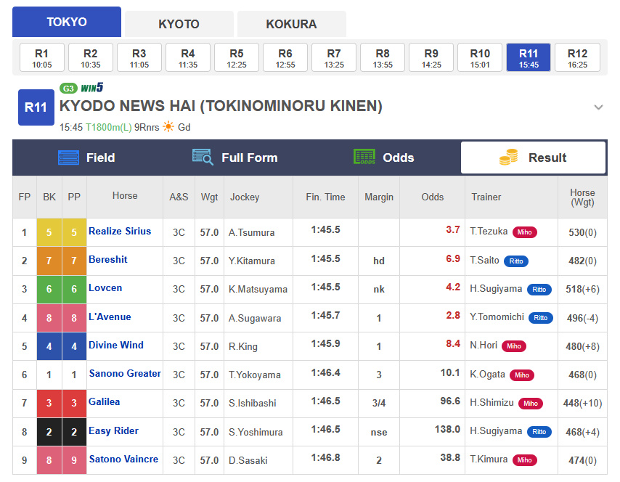The image size is (620, 482).
Task: Select race R9 at 14:25
Action: (x=431, y=58)
